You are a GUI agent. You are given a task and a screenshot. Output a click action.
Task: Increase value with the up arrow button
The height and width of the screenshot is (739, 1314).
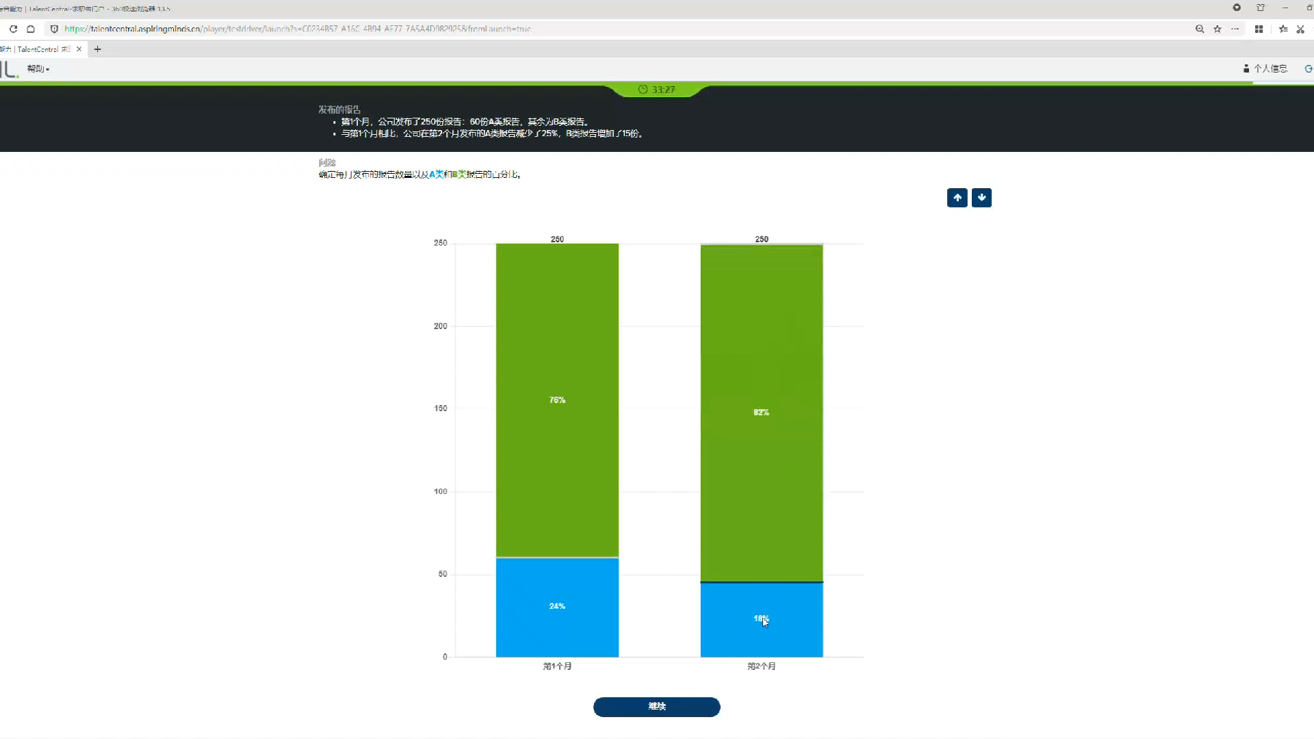pos(957,198)
